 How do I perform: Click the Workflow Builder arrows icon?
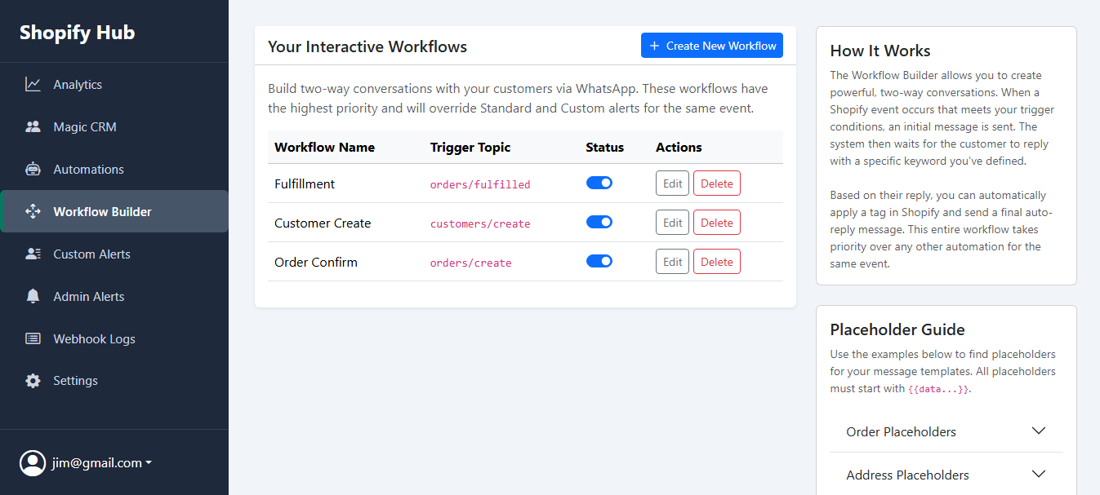[x=33, y=212]
